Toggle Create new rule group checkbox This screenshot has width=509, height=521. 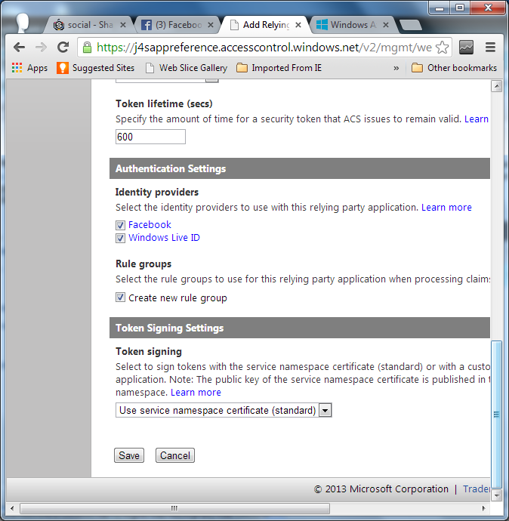point(120,297)
